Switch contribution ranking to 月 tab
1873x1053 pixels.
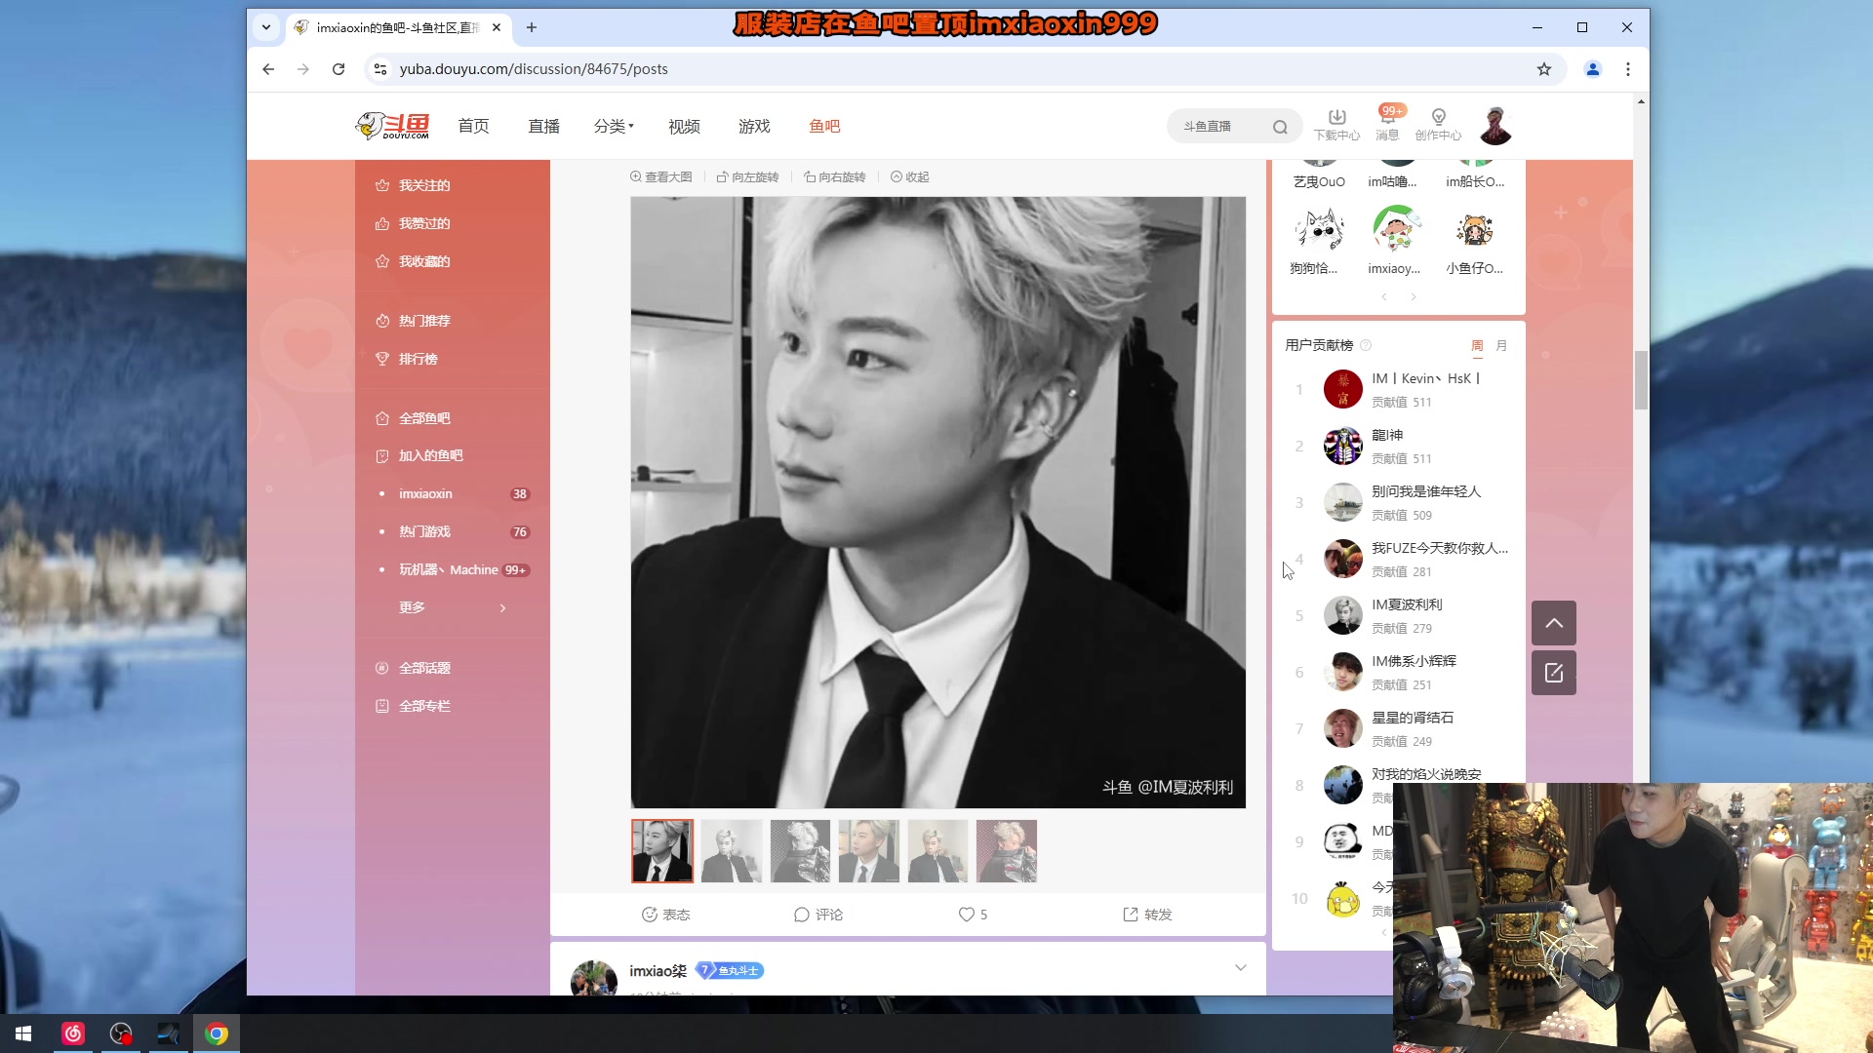1501,345
